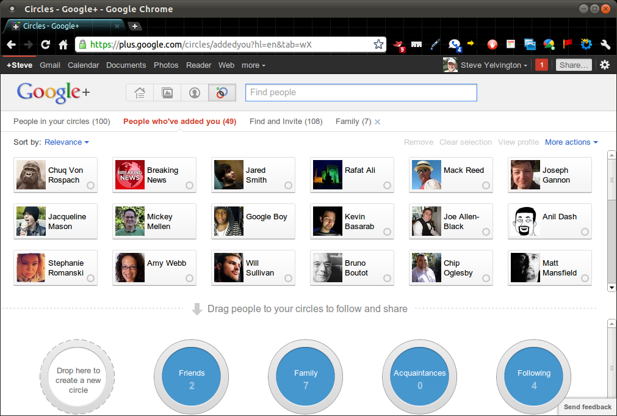Click the red stop-hand ad blocker extension
The height and width of the screenshot is (416, 617).
coord(492,45)
